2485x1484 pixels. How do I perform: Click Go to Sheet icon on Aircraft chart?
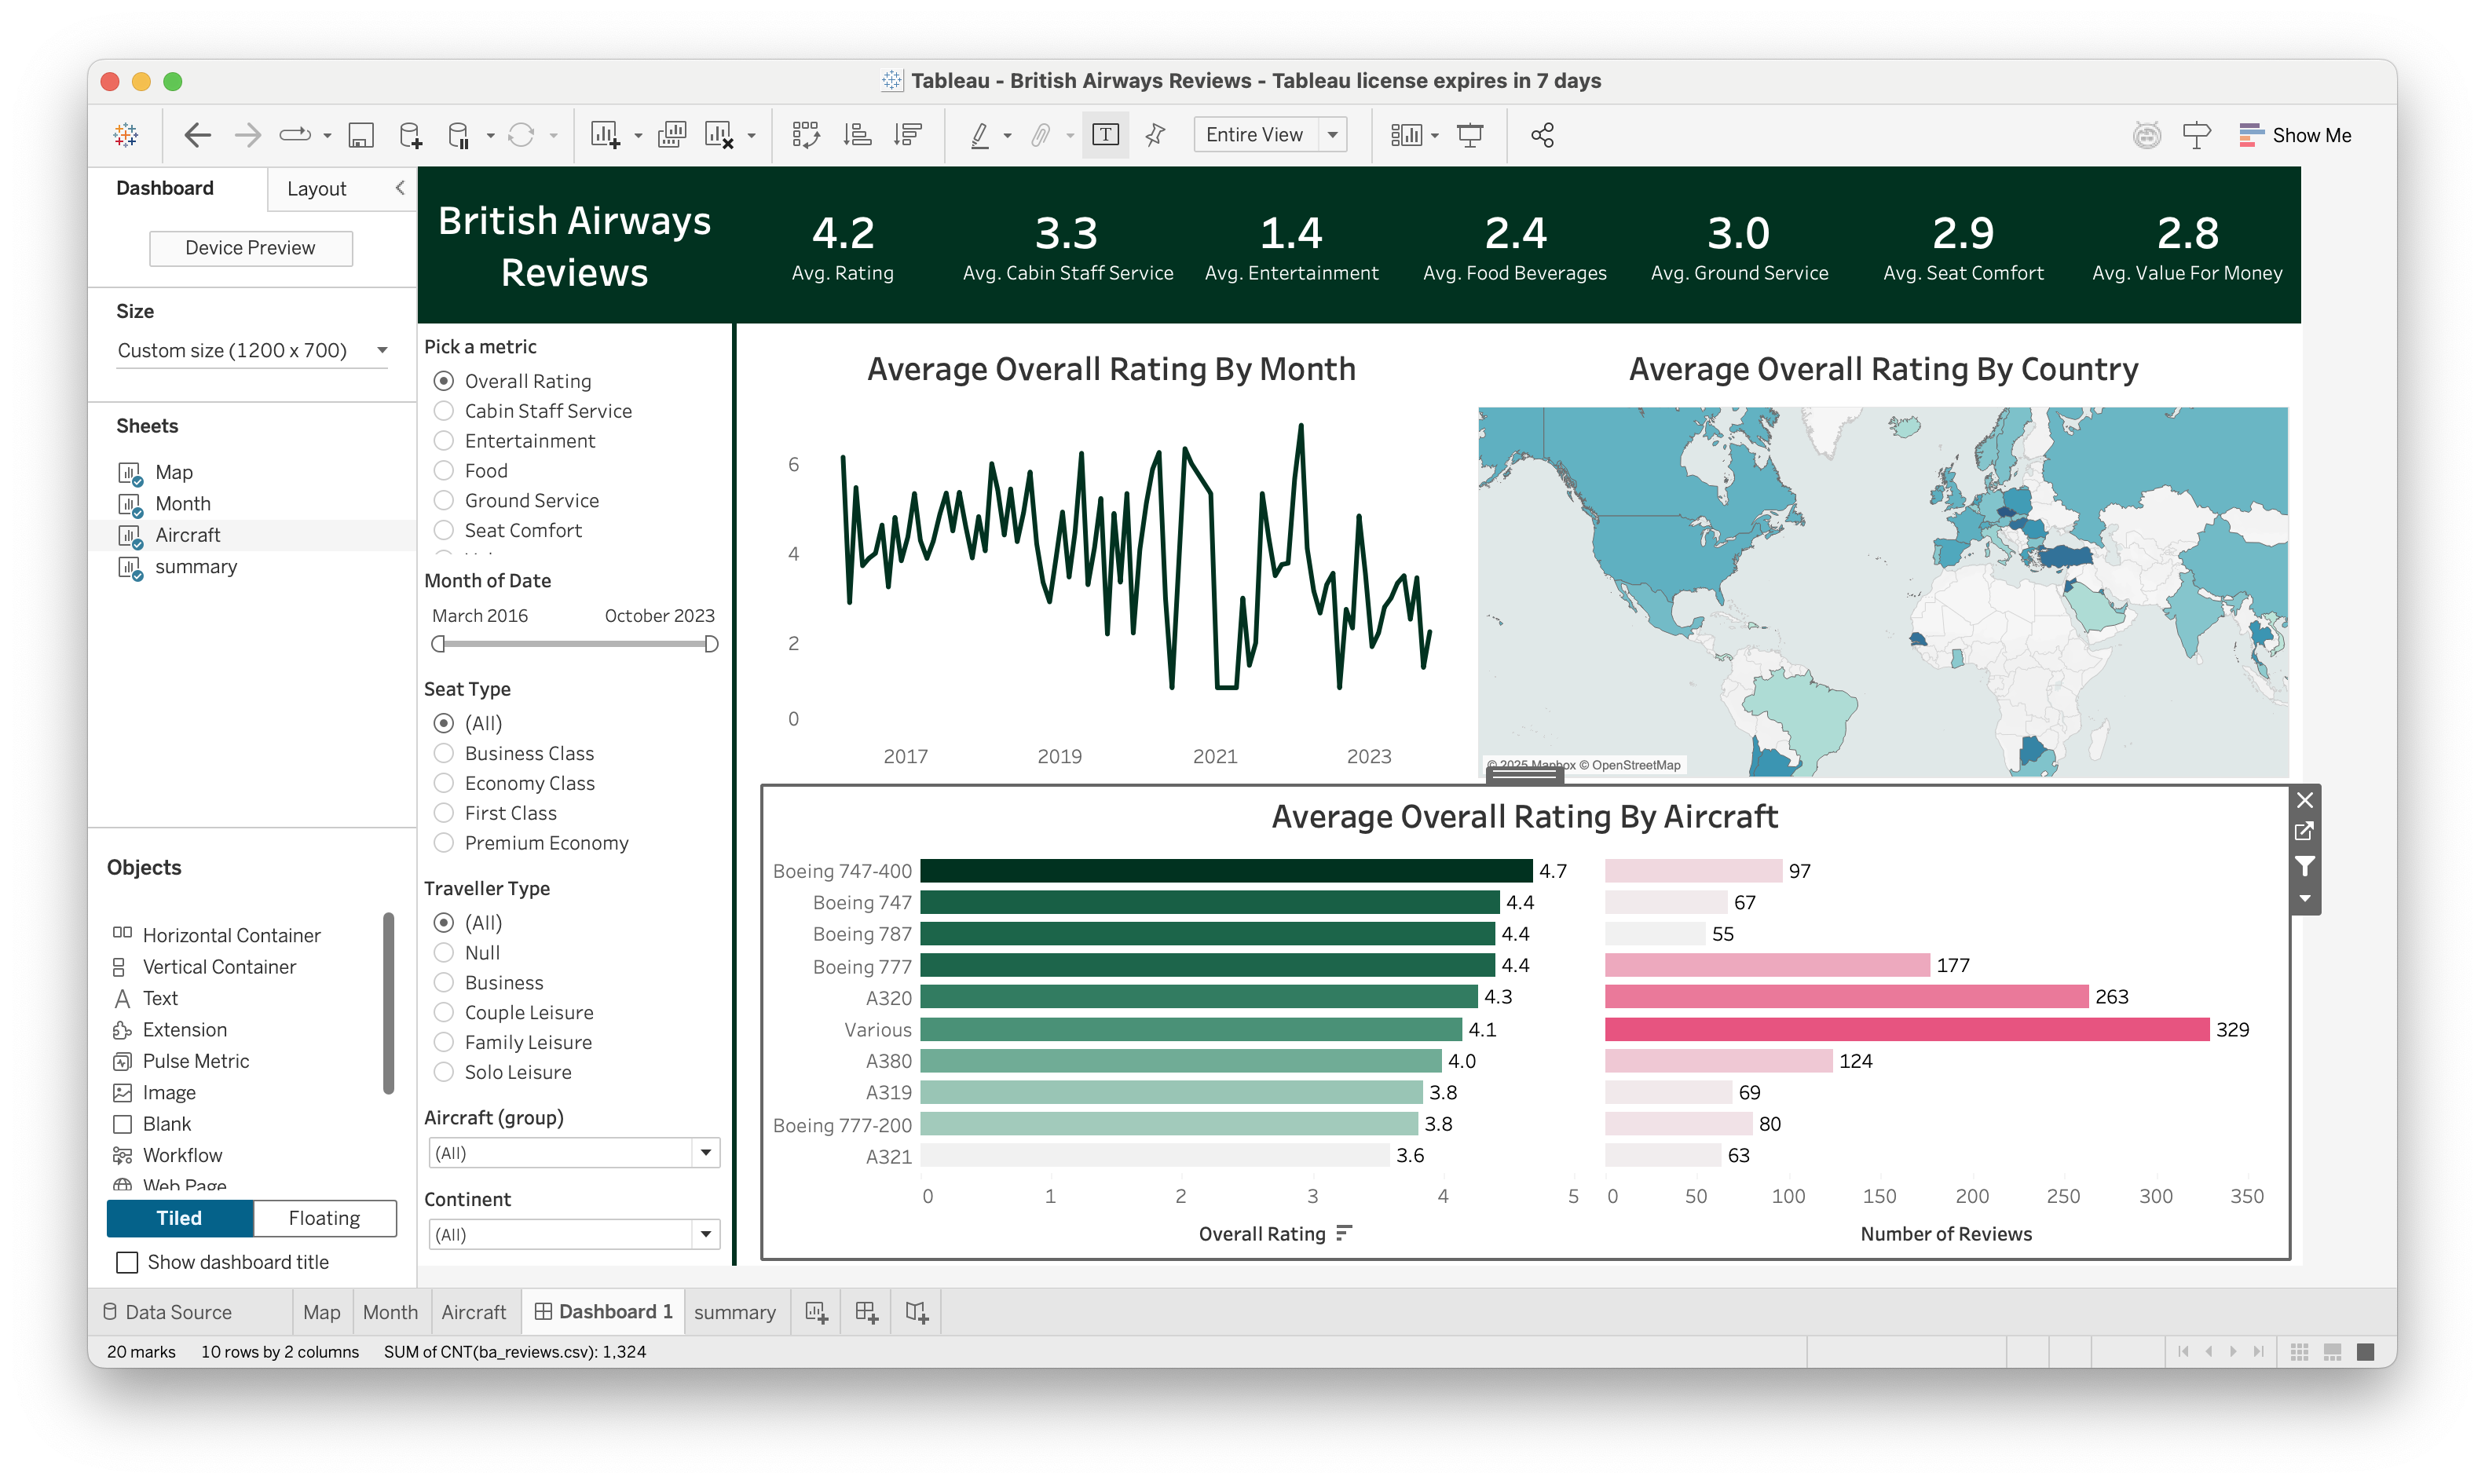[2305, 831]
